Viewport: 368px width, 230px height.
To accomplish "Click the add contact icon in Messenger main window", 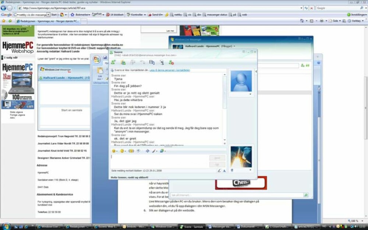I will pyautogui.click(x=303, y=66).
